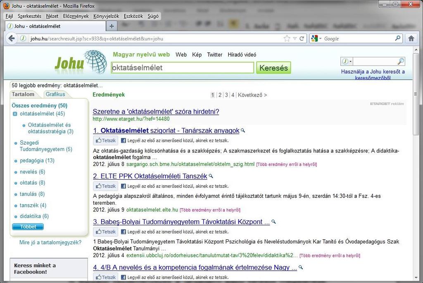Click the browser address bar

tap(155, 38)
